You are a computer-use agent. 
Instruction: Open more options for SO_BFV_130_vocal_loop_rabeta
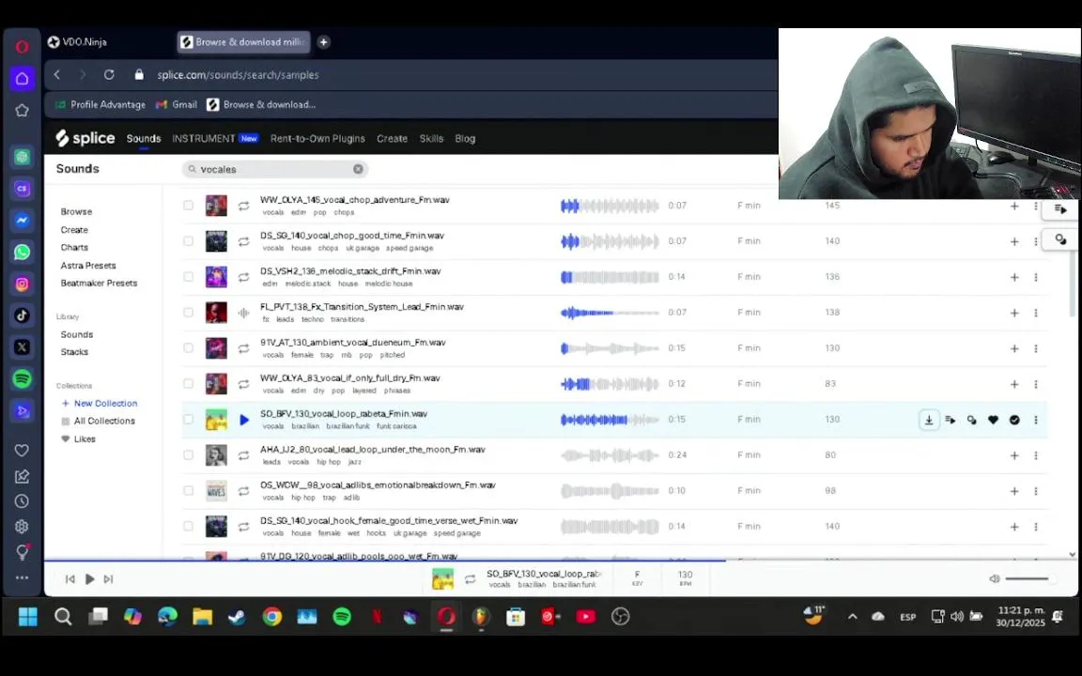pyautogui.click(x=1036, y=420)
